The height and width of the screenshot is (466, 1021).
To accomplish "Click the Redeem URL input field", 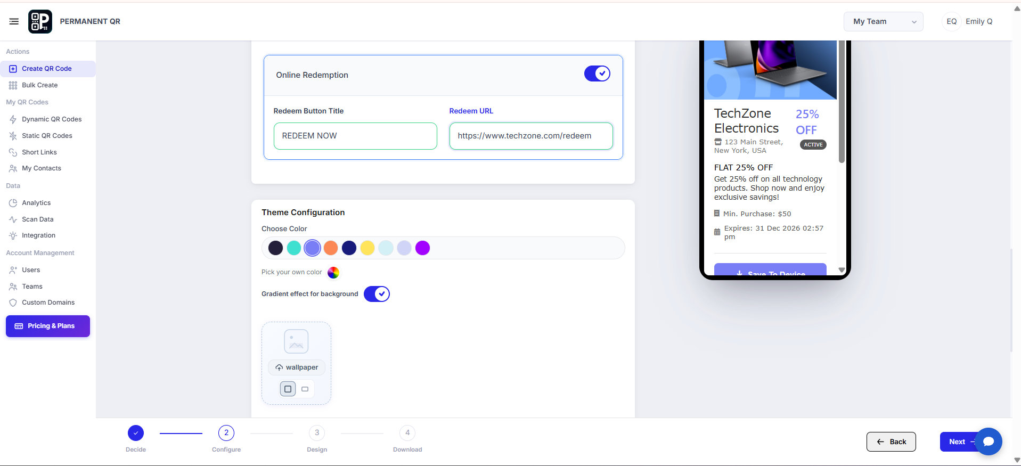I will pyautogui.click(x=531, y=136).
